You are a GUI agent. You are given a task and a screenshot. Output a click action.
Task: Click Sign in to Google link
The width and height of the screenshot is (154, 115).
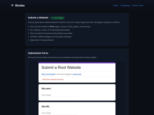48,74
